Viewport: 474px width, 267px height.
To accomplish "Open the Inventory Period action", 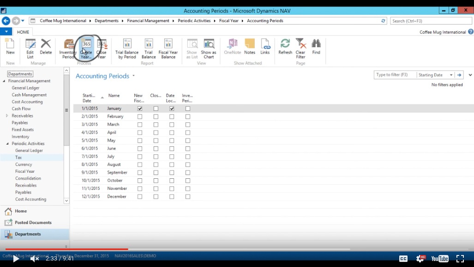I will (68, 49).
